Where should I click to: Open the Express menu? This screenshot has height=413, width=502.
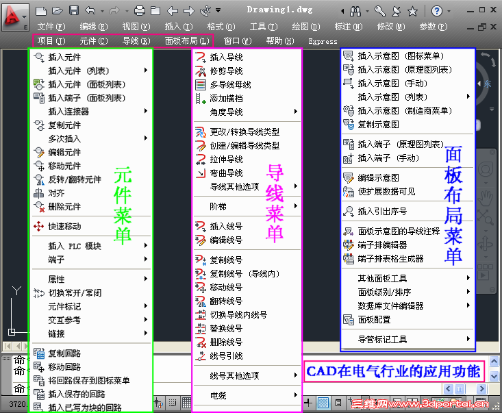click(323, 41)
